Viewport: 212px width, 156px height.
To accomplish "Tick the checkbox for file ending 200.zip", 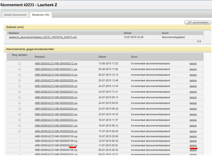I will point(19,131).
